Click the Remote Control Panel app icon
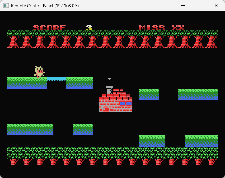Viewport: 225px width, 178px height. [x=6, y=5]
